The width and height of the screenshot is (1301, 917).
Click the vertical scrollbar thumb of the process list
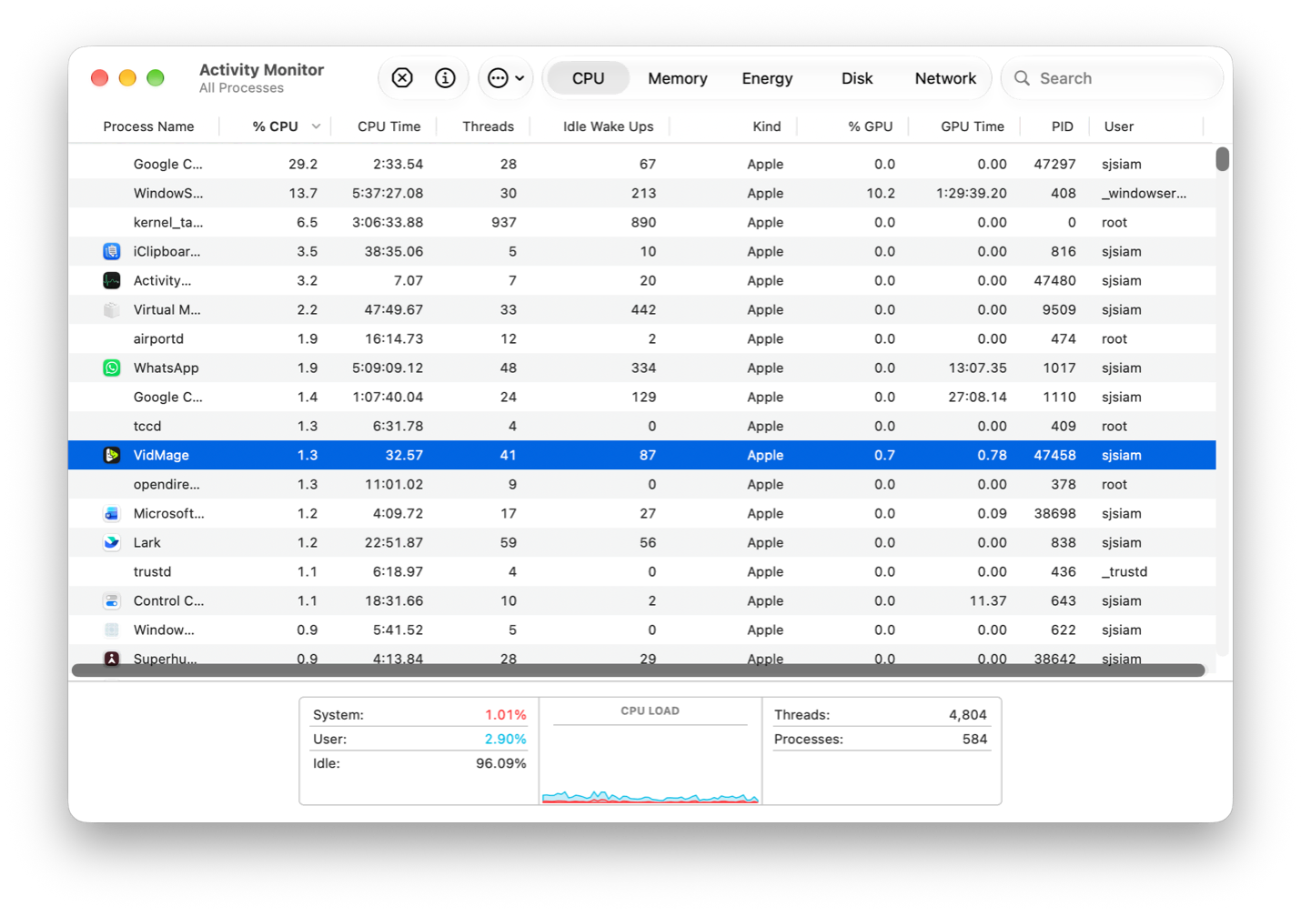coord(1223,159)
